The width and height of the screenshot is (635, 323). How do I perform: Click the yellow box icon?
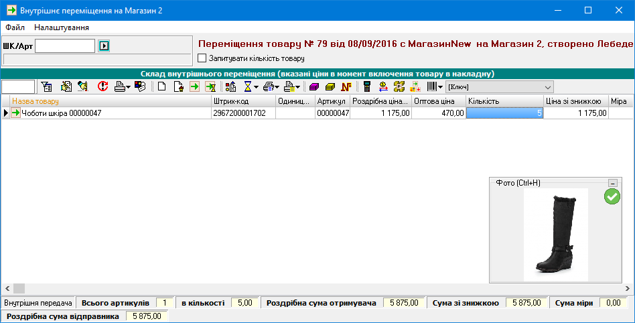coord(330,86)
